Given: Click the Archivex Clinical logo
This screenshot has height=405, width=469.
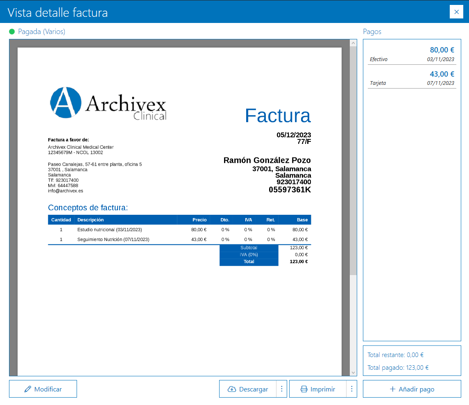Looking at the screenshot, I should pos(108,103).
